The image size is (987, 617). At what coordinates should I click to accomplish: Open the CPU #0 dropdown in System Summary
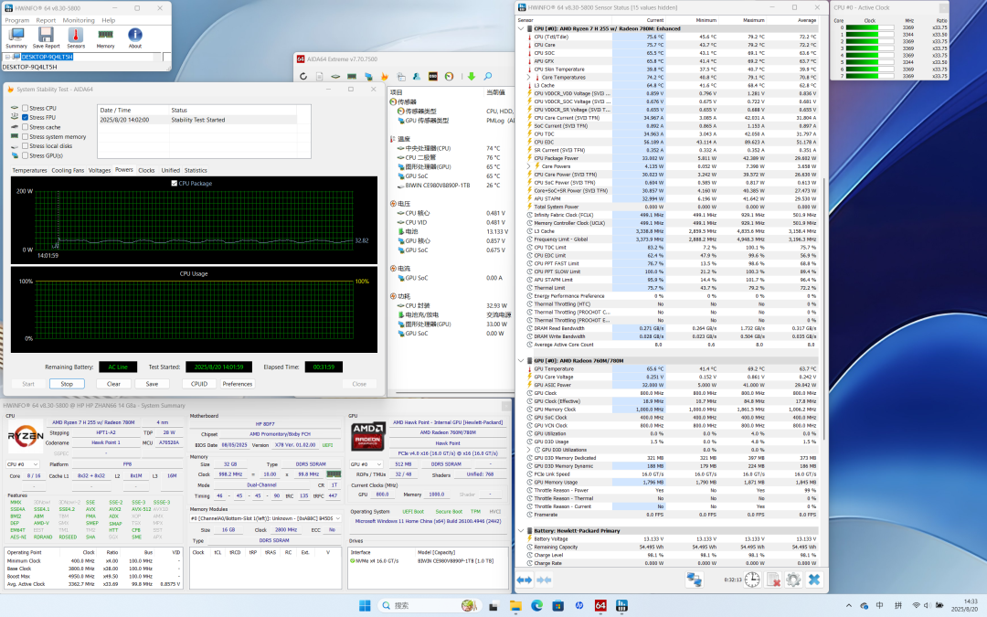tap(23, 464)
